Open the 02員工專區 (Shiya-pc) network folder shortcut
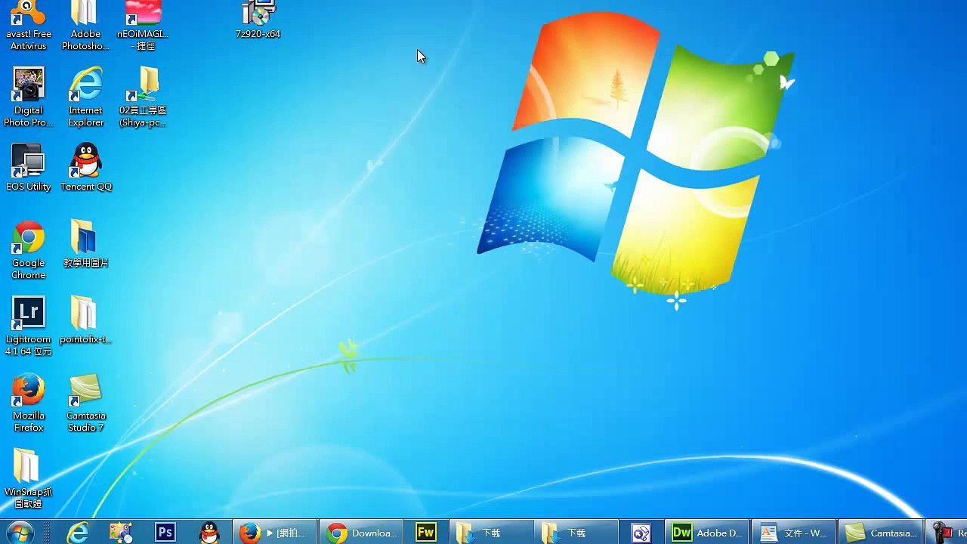Image resolution: width=967 pixels, height=544 pixels. pyautogui.click(x=143, y=97)
